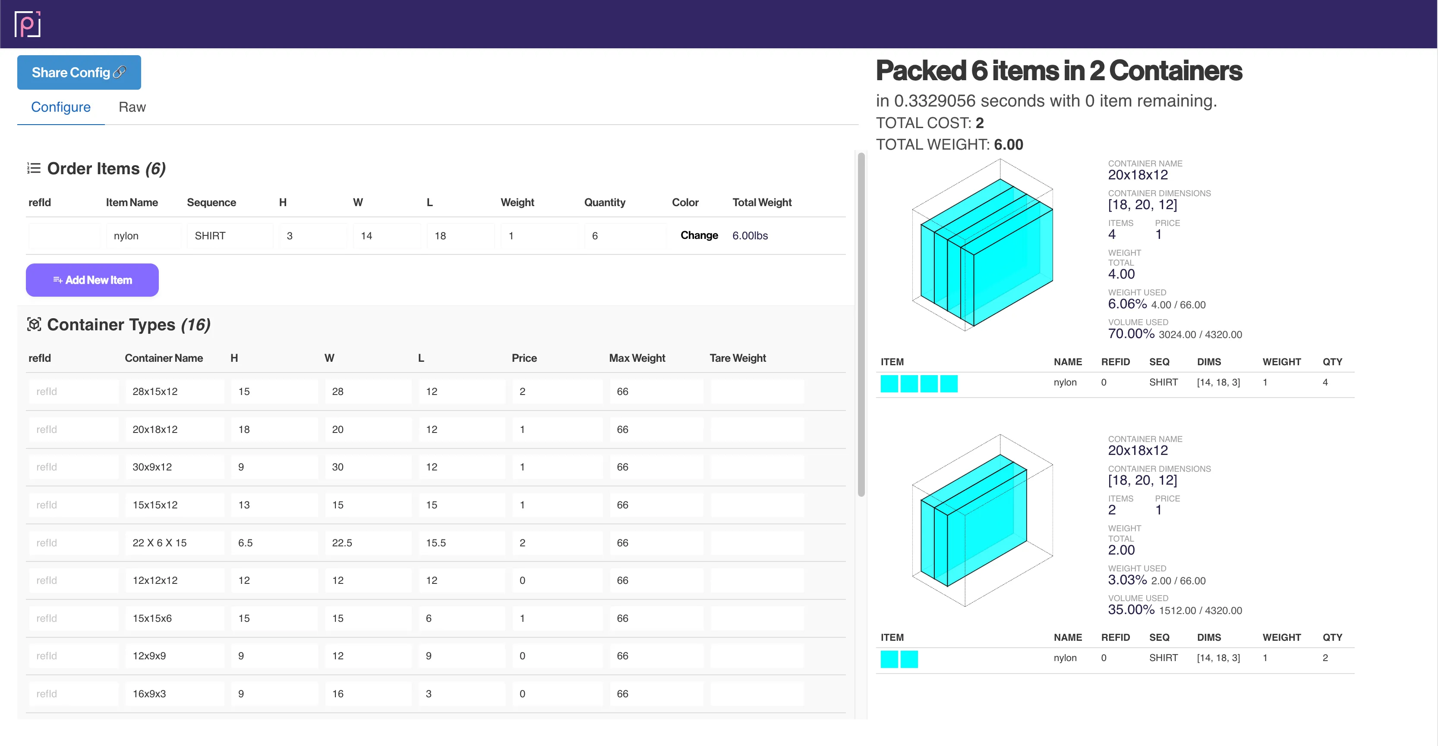The image size is (1438, 746).
Task: Click the Max Weight column header
Action: coord(637,357)
